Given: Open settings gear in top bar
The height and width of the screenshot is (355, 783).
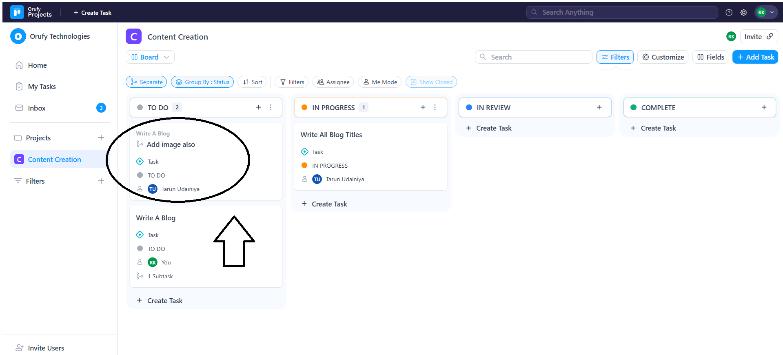Looking at the screenshot, I should click(743, 13).
